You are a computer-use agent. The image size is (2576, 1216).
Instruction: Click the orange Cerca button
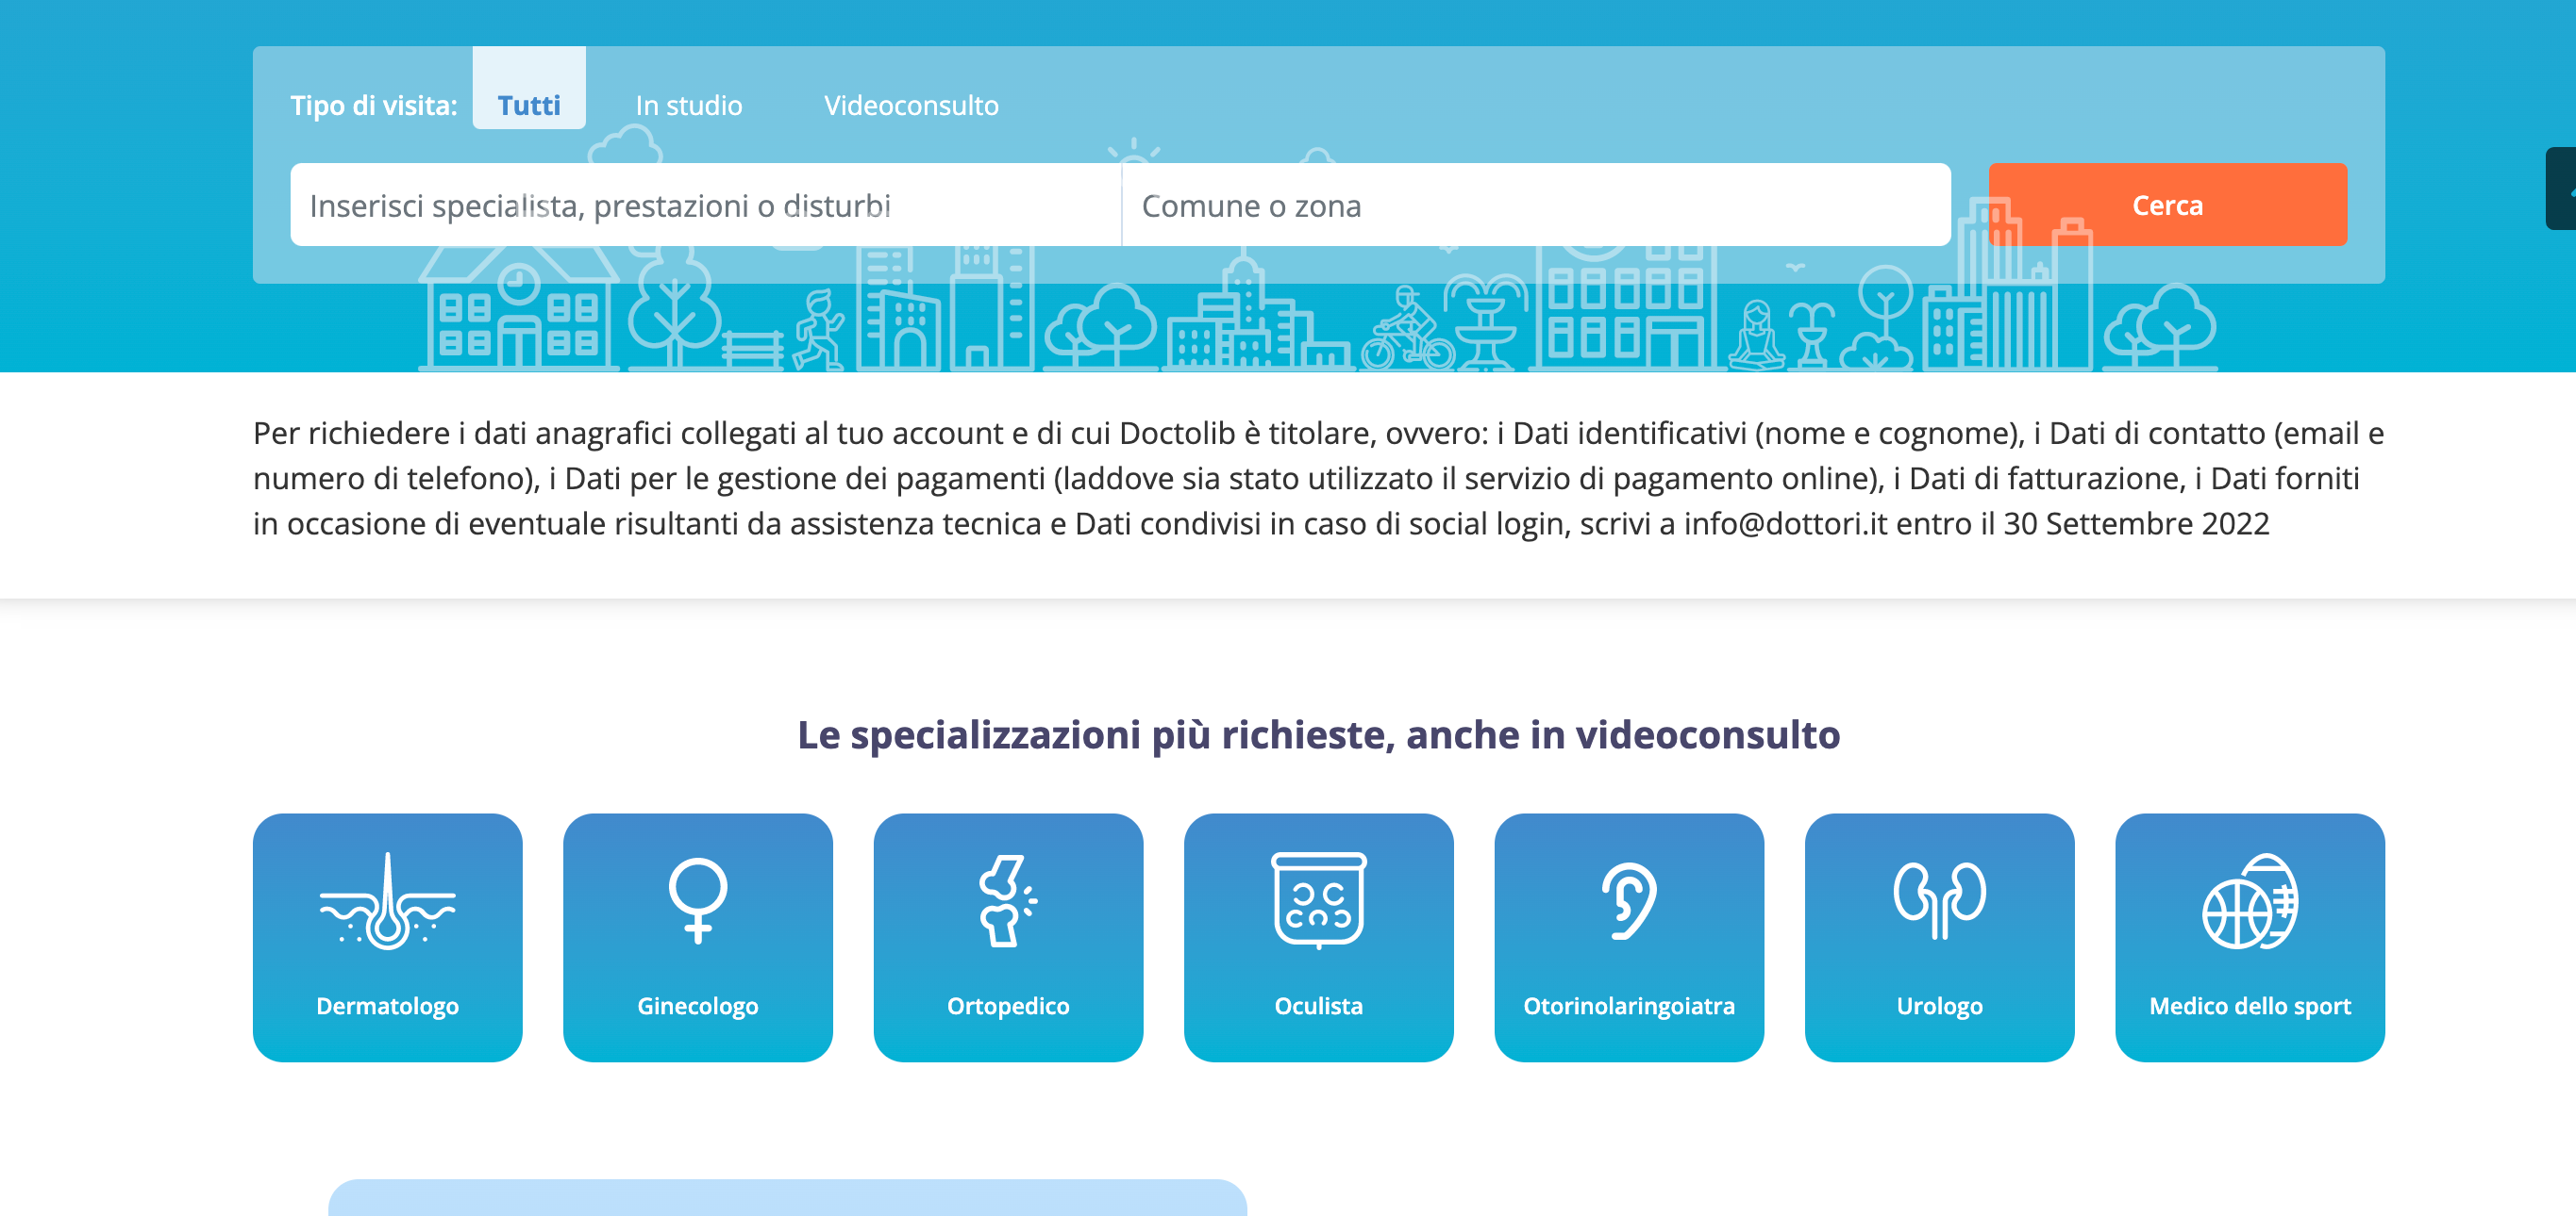point(2167,205)
